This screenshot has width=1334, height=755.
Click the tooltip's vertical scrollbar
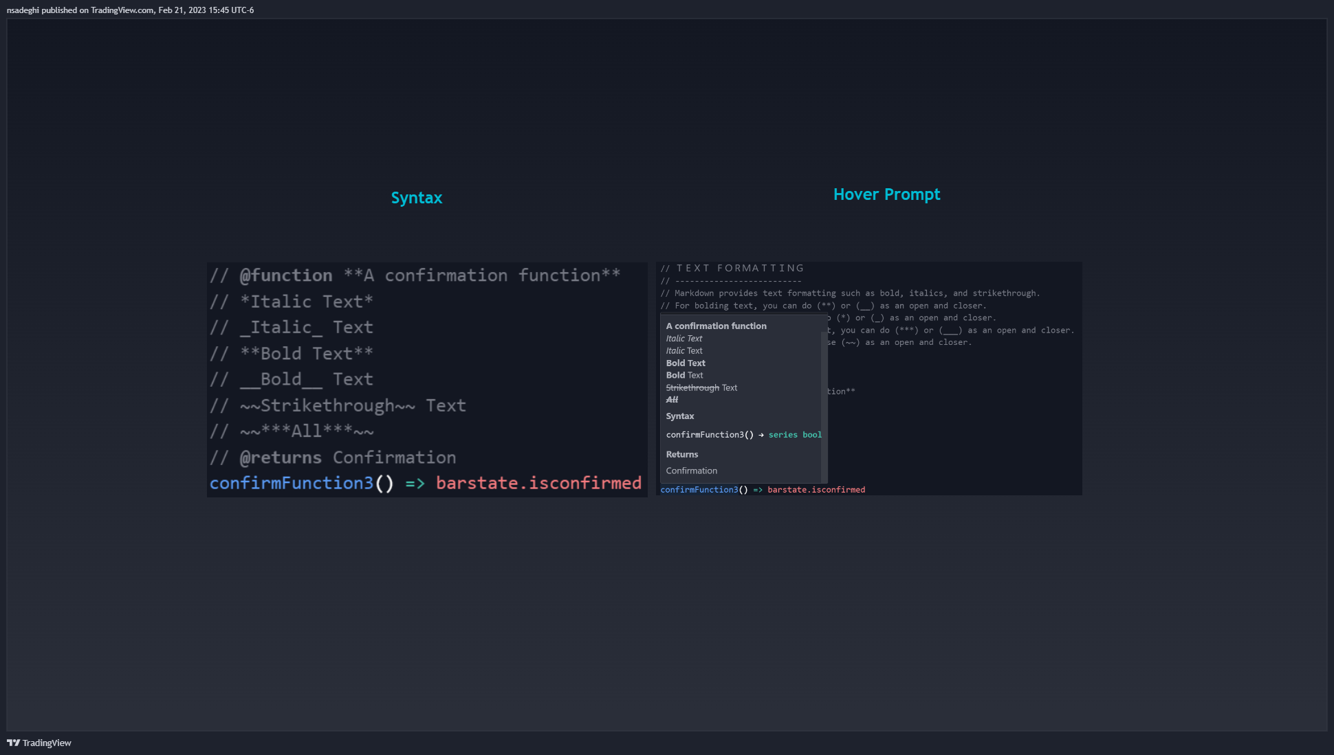(x=824, y=407)
